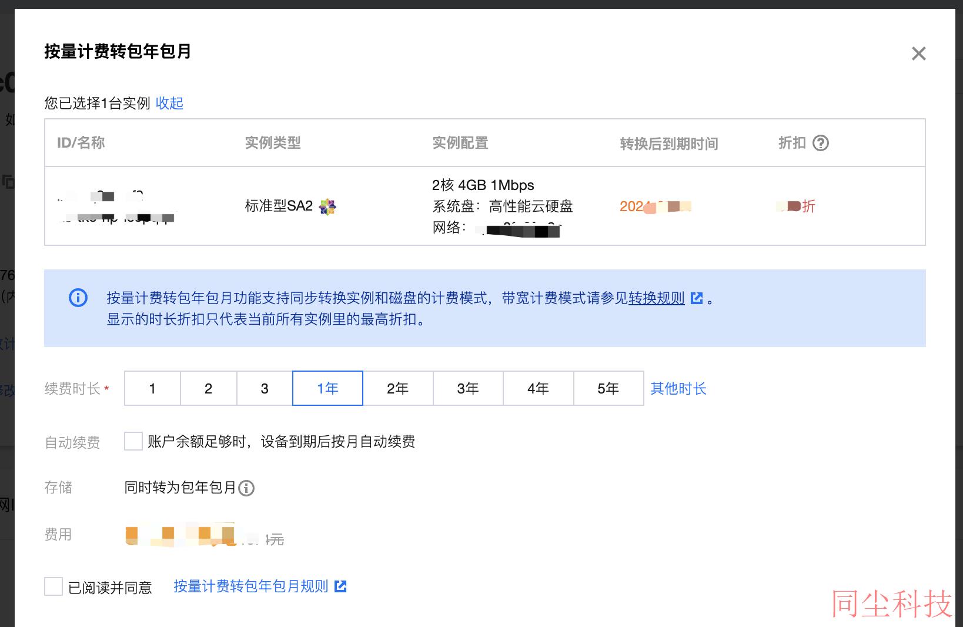Viewport: 963px width, 627px height.
Task: Open the 按量计费转包年包月规则 link
Action: (251, 586)
